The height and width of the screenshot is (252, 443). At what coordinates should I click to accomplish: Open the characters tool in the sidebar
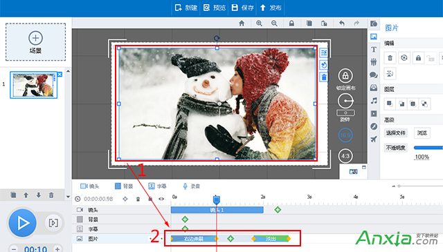374,62
